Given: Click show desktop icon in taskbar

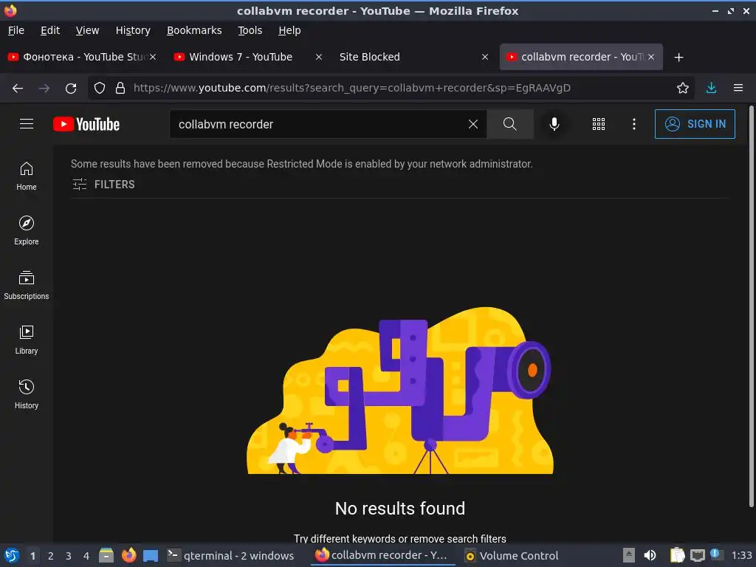Looking at the screenshot, I should point(151,556).
